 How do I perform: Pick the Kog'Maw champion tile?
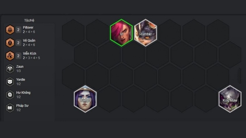click(x=230, y=99)
